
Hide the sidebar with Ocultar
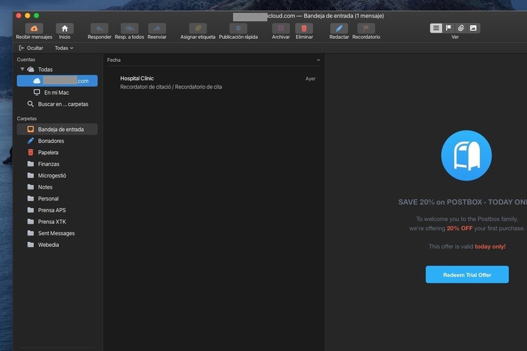31,48
